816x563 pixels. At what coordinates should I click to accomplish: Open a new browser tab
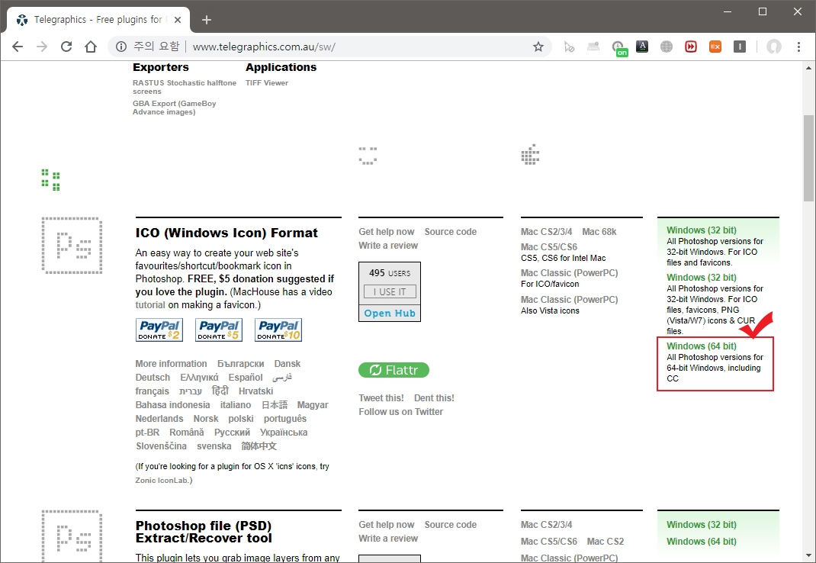pos(207,20)
